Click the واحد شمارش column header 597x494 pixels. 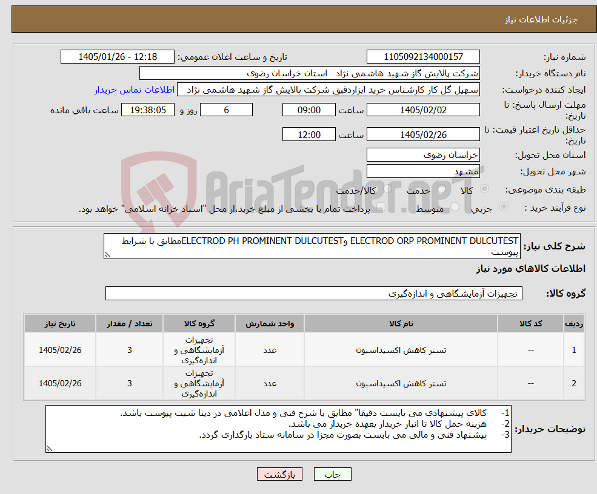point(270,324)
